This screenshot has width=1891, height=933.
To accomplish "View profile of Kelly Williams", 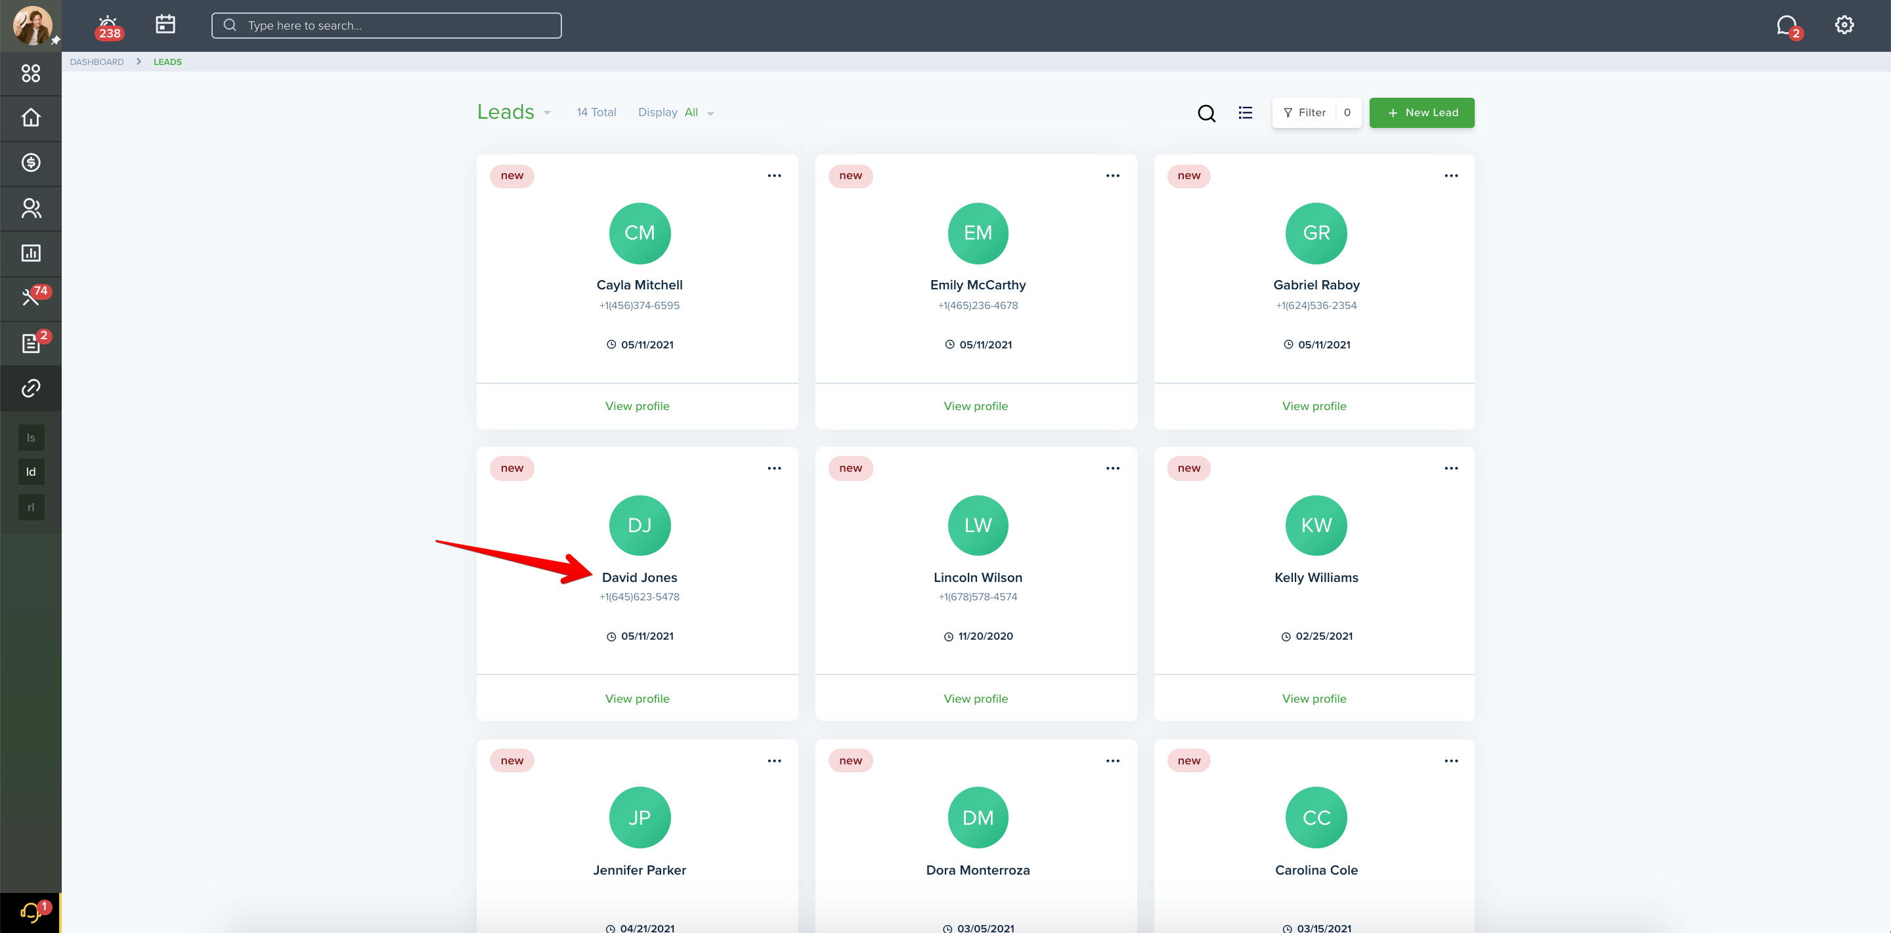I will tap(1313, 699).
